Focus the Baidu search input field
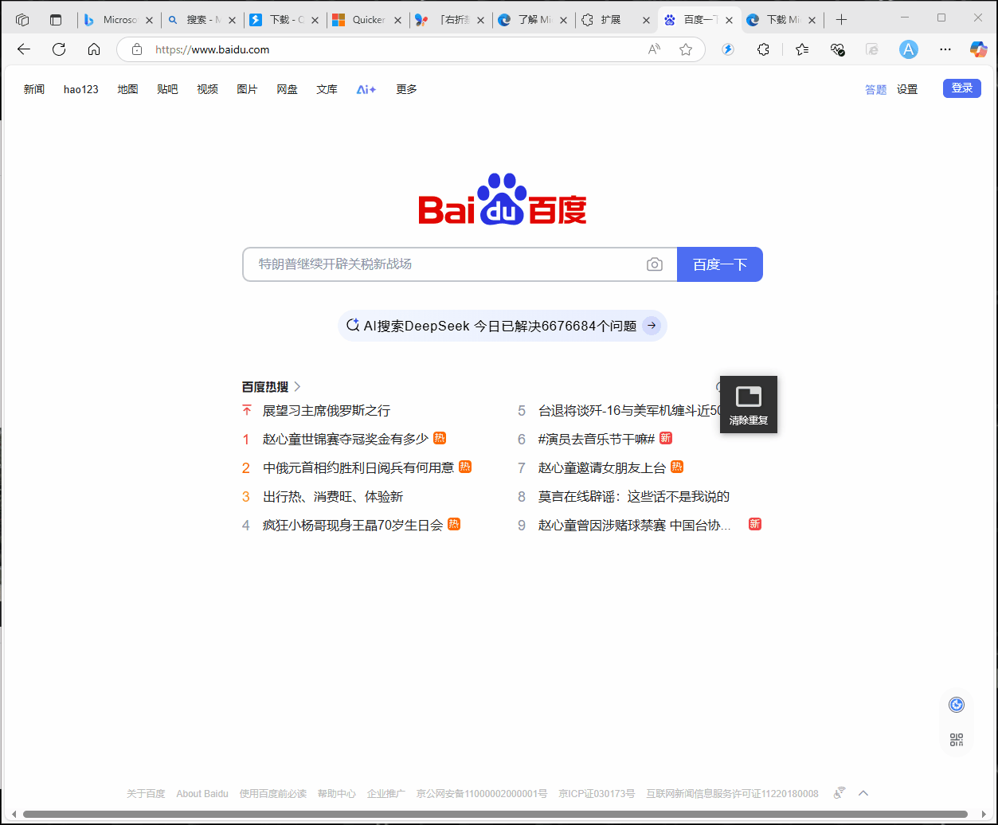The height and width of the screenshot is (825, 998). (446, 264)
